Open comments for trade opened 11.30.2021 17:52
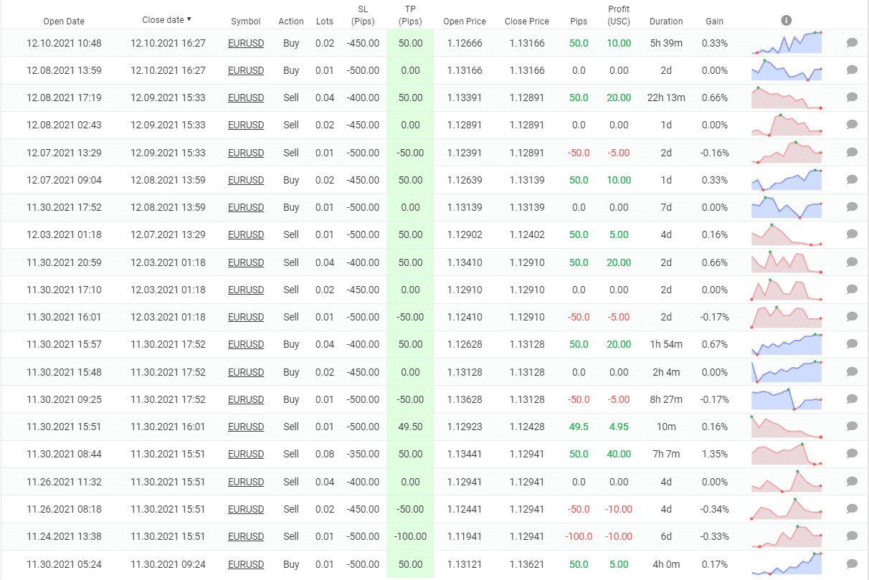This screenshot has width=869, height=580. pos(852,207)
